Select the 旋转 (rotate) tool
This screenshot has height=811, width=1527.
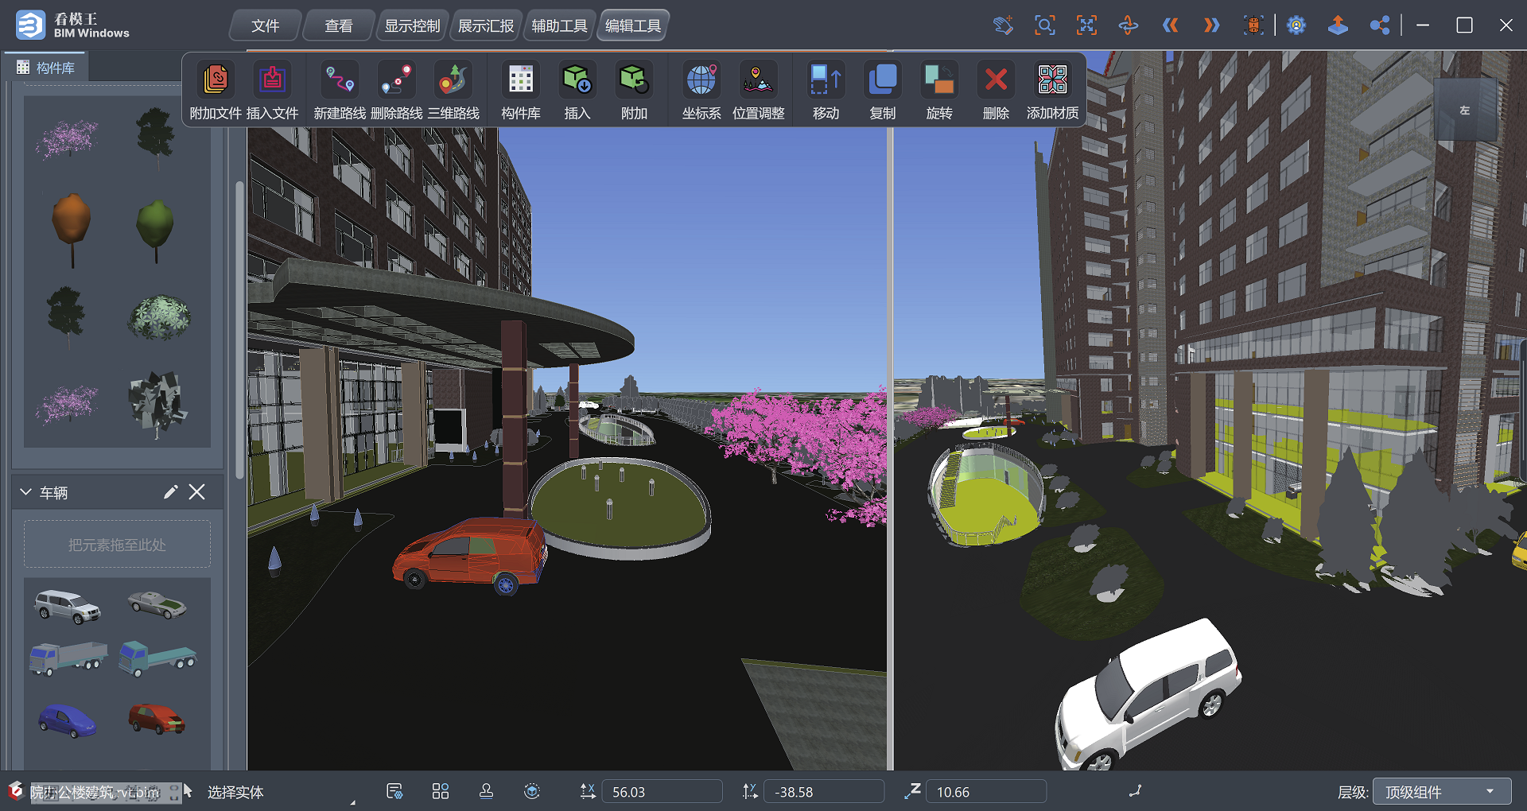[938, 80]
